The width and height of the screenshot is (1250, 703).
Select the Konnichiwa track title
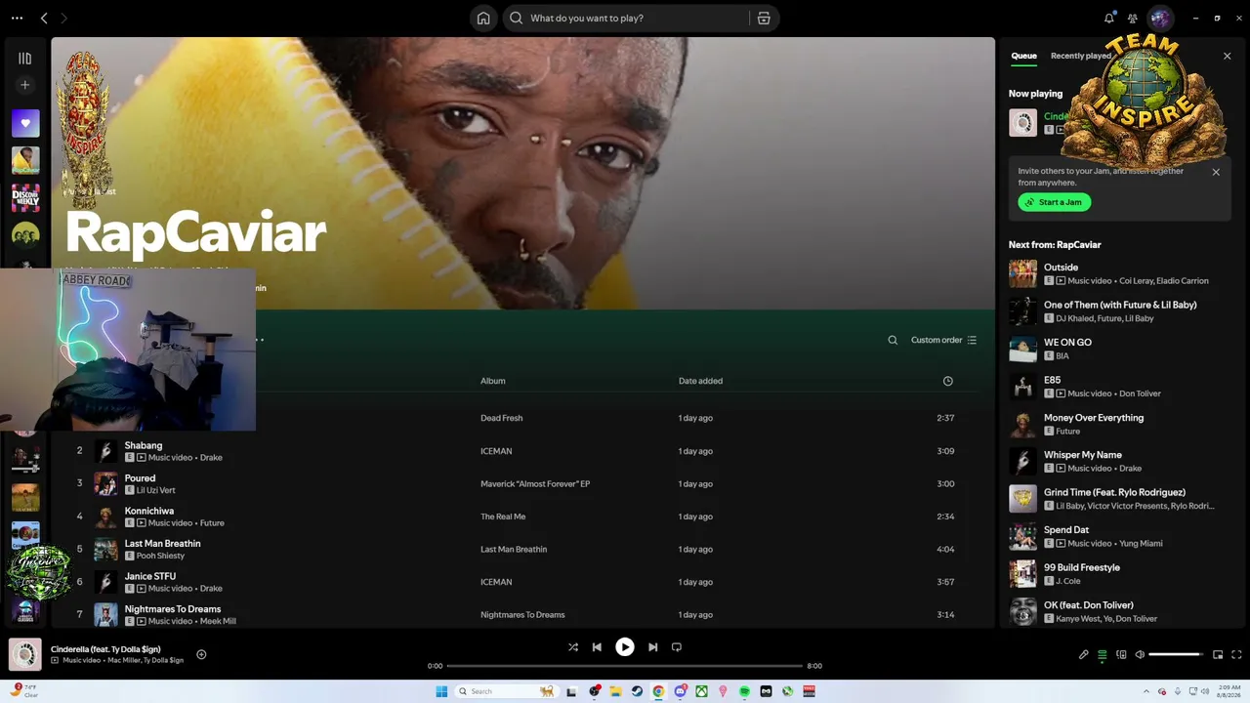pyautogui.click(x=149, y=511)
